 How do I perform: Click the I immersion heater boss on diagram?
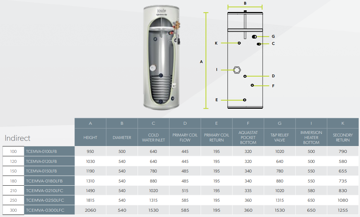(x=237, y=70)
